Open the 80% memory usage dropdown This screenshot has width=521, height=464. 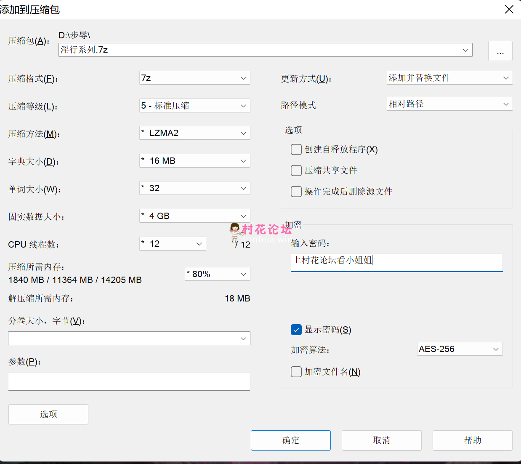tap(217, 274)
